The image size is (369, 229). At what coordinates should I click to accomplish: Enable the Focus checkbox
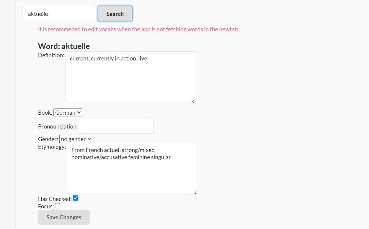click(58, 206)
